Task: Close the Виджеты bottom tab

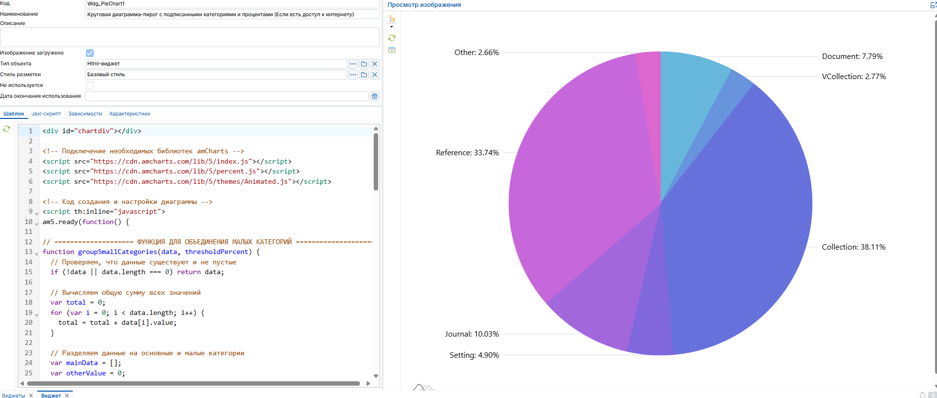Action: pyautogui.click(x=31, y=396)
